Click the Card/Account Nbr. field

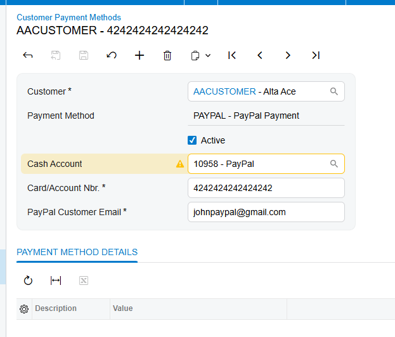point(266,188)
